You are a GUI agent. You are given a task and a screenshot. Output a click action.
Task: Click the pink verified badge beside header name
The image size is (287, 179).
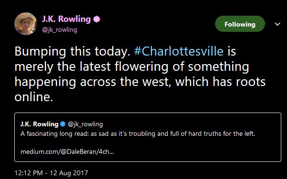(x=97, y=19)
